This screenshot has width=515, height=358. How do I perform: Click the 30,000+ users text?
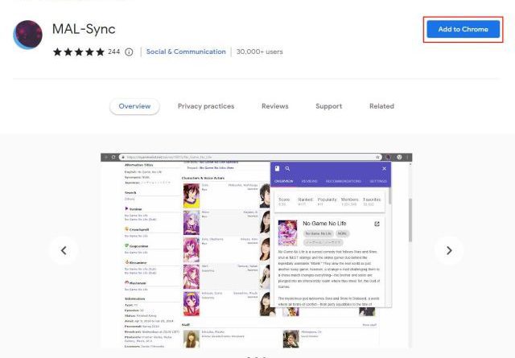(x=259, y=51)
